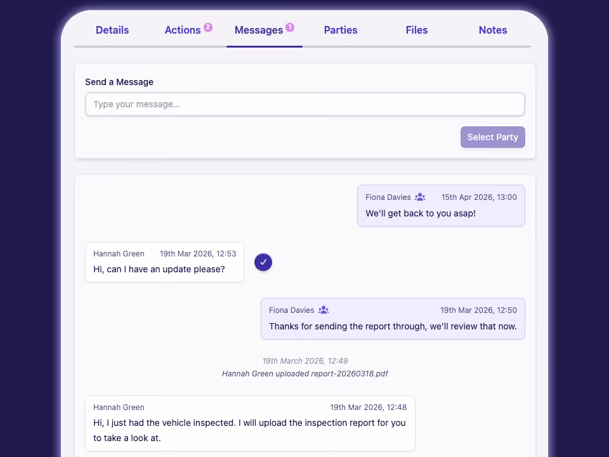Click the group icon beside Fiona Davies' latest message
The image size is (609, 457).
419,197
